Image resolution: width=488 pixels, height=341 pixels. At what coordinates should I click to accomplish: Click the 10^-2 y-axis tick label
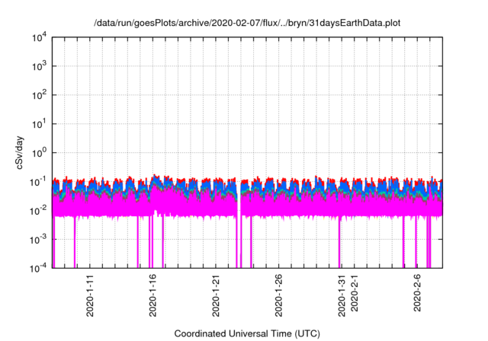tap(38, 211)
